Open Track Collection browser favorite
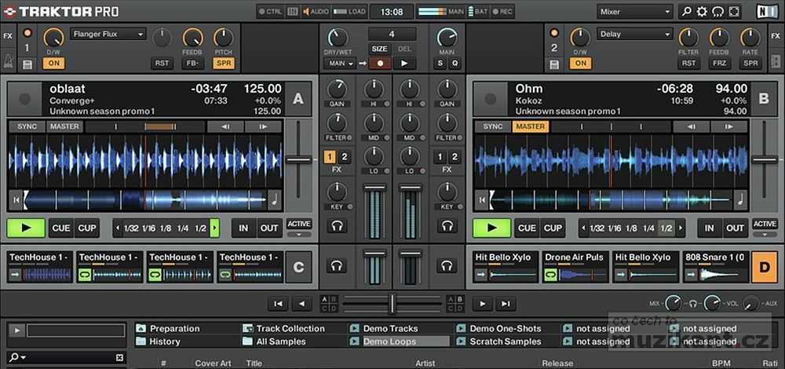 pos(284,328)
